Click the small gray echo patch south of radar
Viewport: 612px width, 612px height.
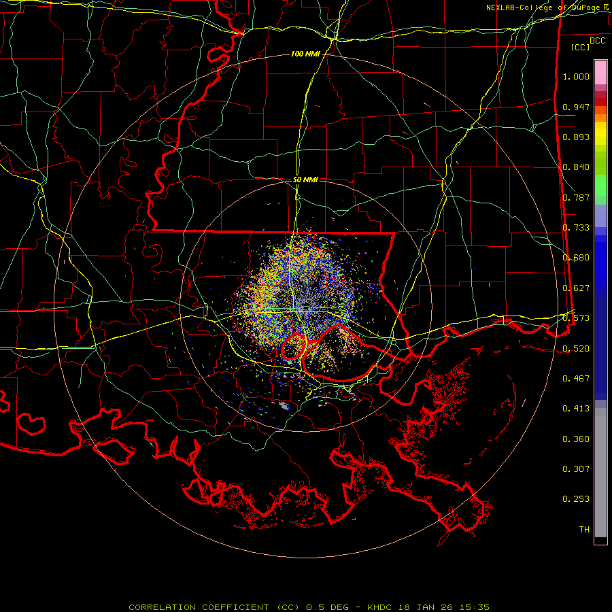(x=284, y=406)
